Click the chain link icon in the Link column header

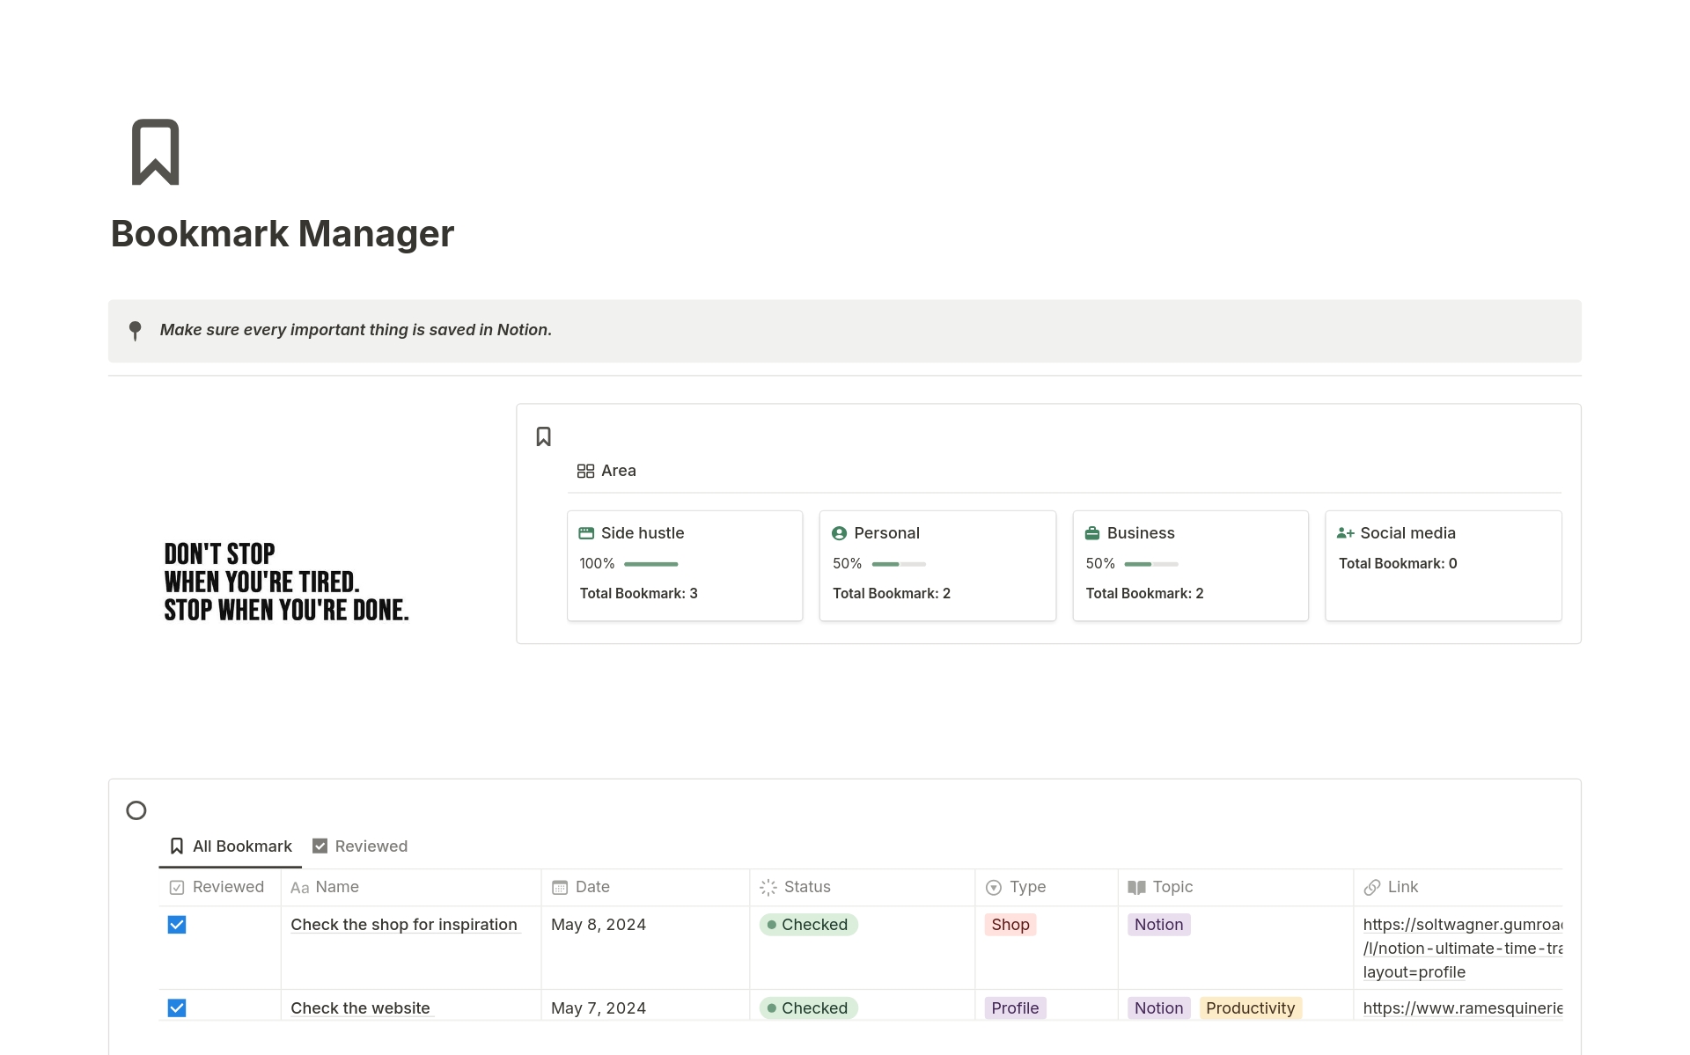pyautogui.click(x=1372, y=887)
